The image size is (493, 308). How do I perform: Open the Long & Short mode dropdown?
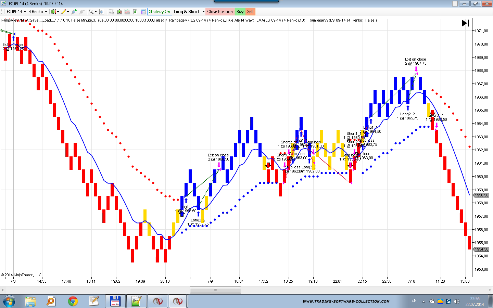click(x=189, y=12)
